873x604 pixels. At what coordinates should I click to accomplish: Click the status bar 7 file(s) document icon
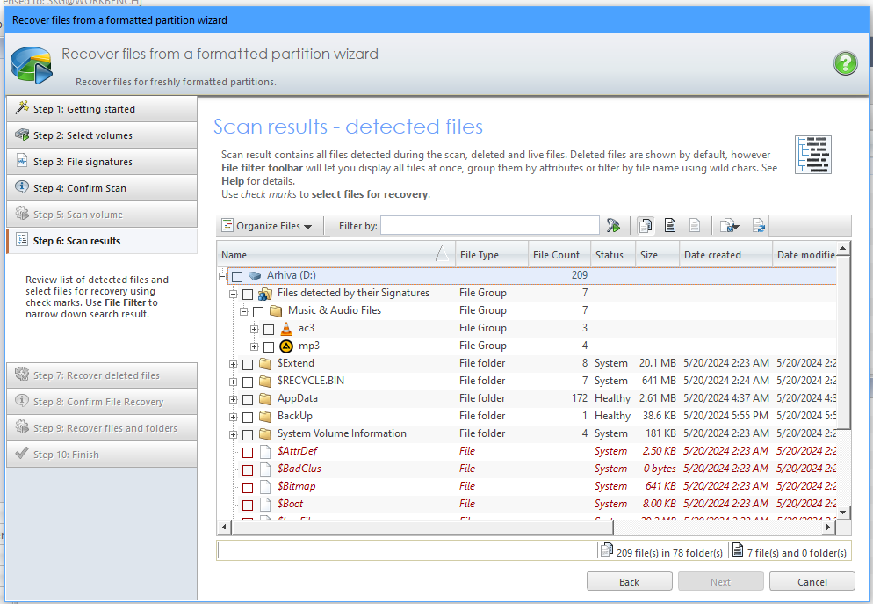click(737, 550)
